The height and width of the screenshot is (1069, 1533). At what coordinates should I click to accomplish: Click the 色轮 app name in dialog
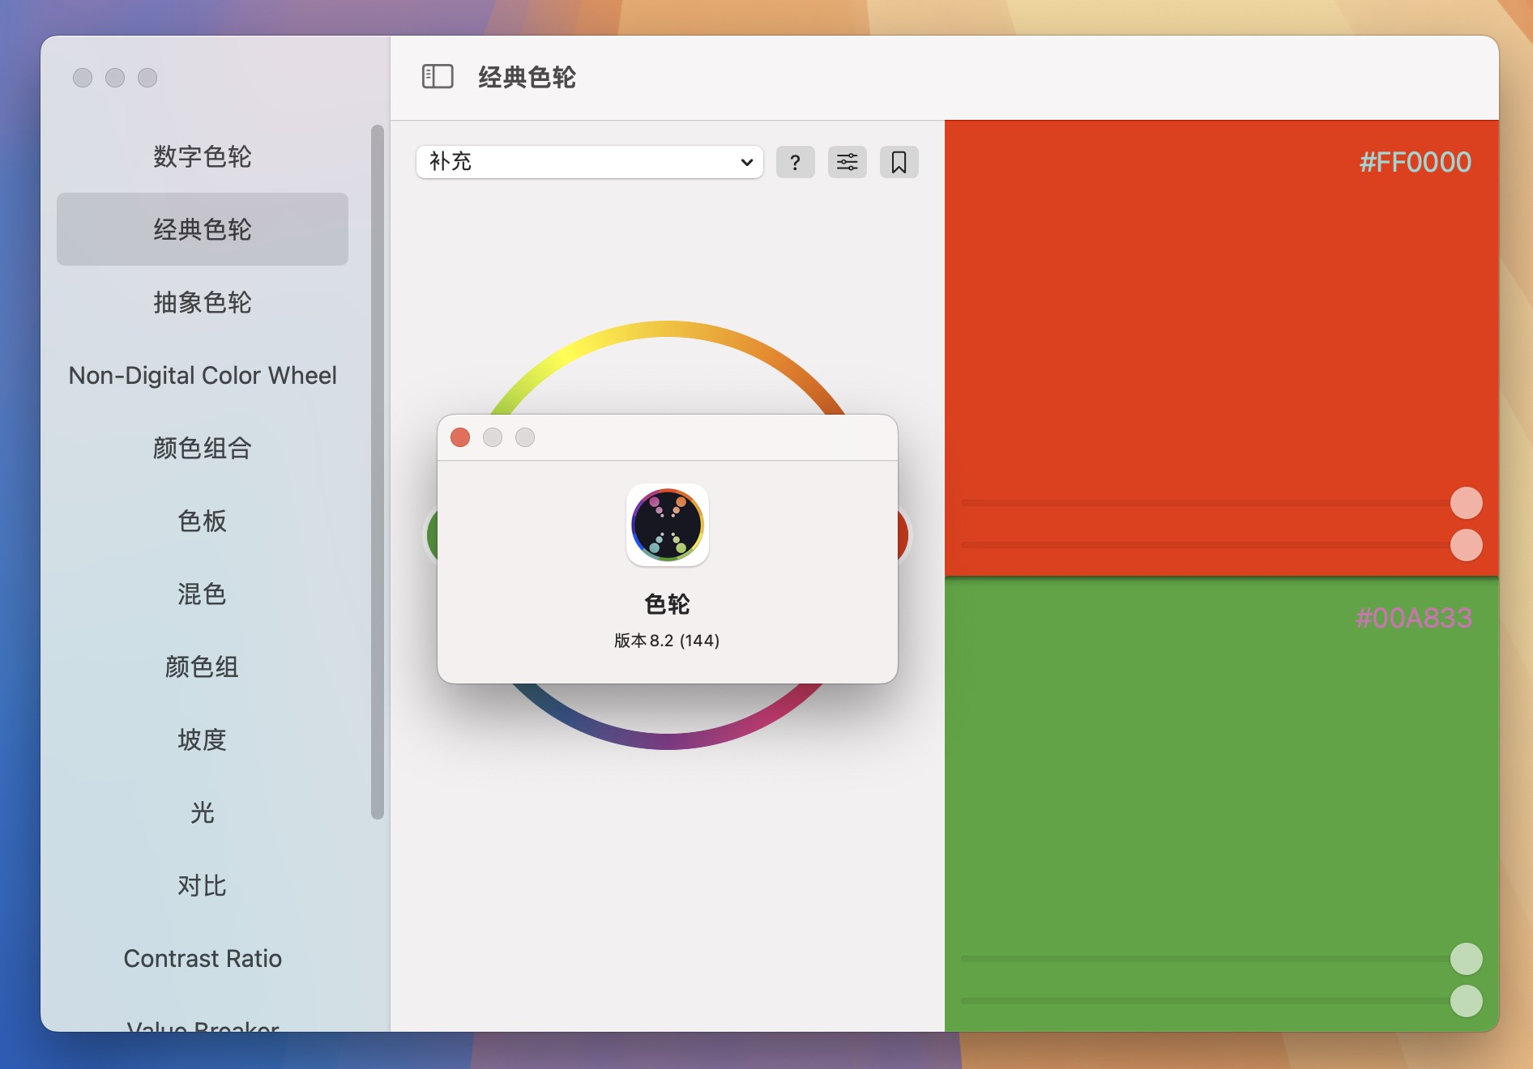click(667, 604)
